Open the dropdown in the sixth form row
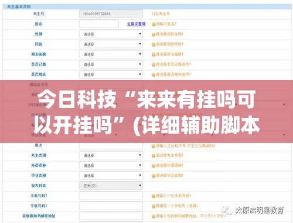Viewport: 293px width, 223px height. [111, 64]
